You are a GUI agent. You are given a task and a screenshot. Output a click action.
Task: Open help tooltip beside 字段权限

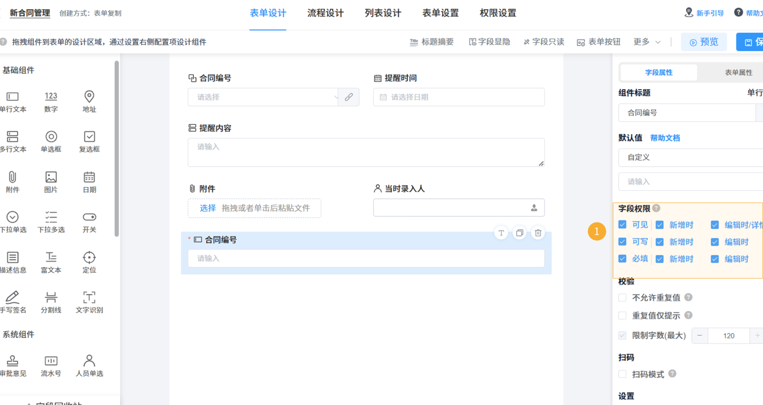pyautogui.click(x=656, y=208)
